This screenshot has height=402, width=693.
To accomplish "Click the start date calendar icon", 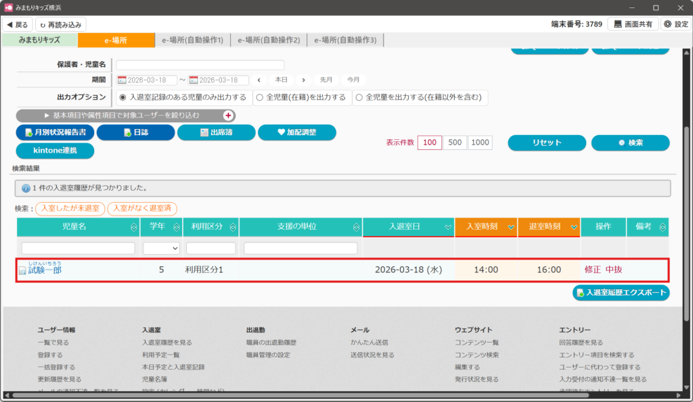I will tap(122, 80).
